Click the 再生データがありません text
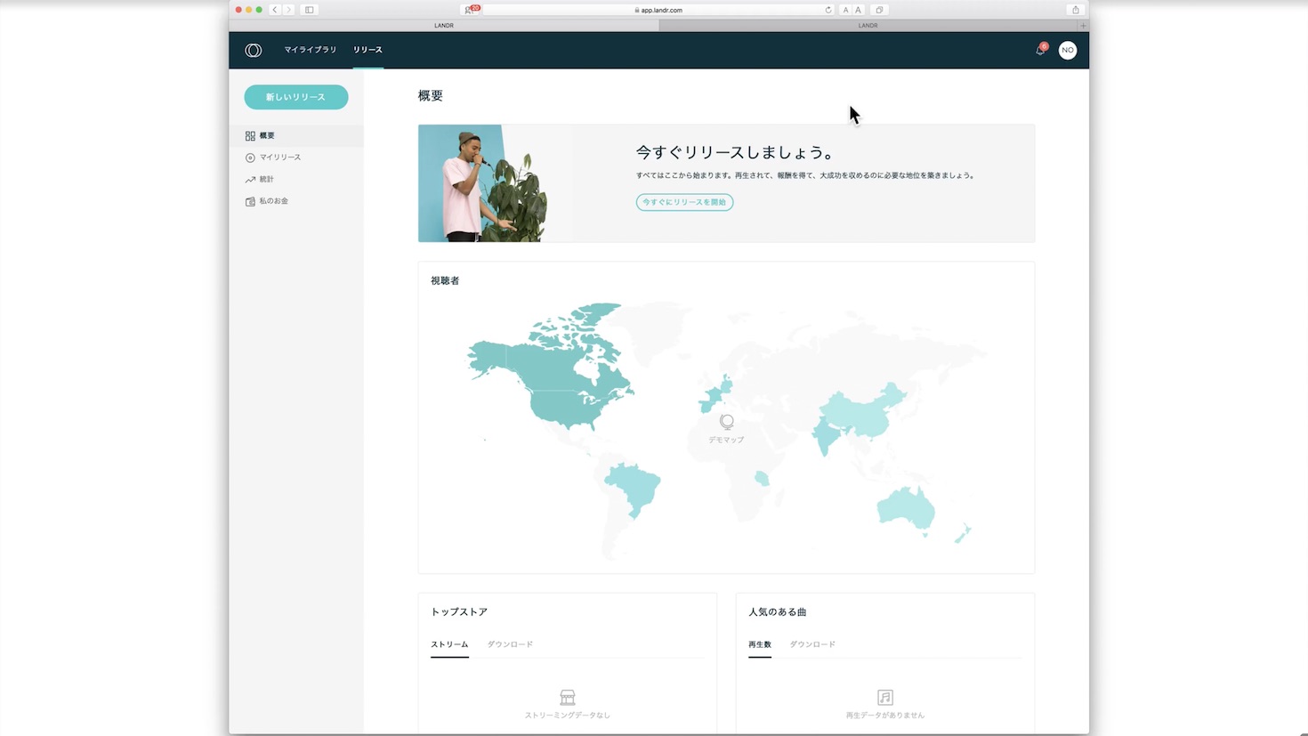1308x736 pixels. (885, 716)
